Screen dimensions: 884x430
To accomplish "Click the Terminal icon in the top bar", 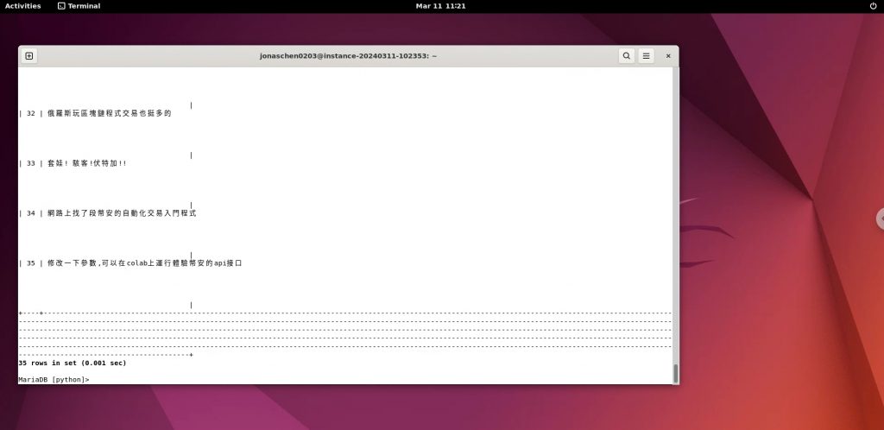I will 61,6.
